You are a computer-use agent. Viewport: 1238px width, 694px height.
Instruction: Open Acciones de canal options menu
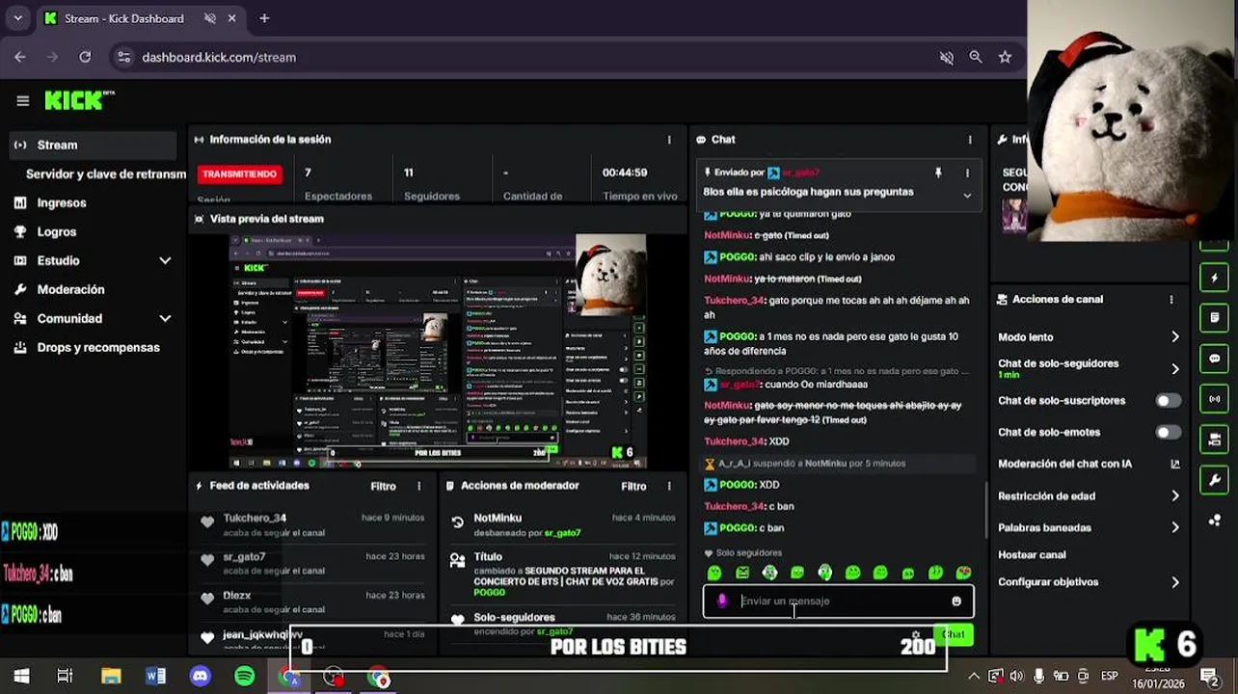[x=1171, y=300]
